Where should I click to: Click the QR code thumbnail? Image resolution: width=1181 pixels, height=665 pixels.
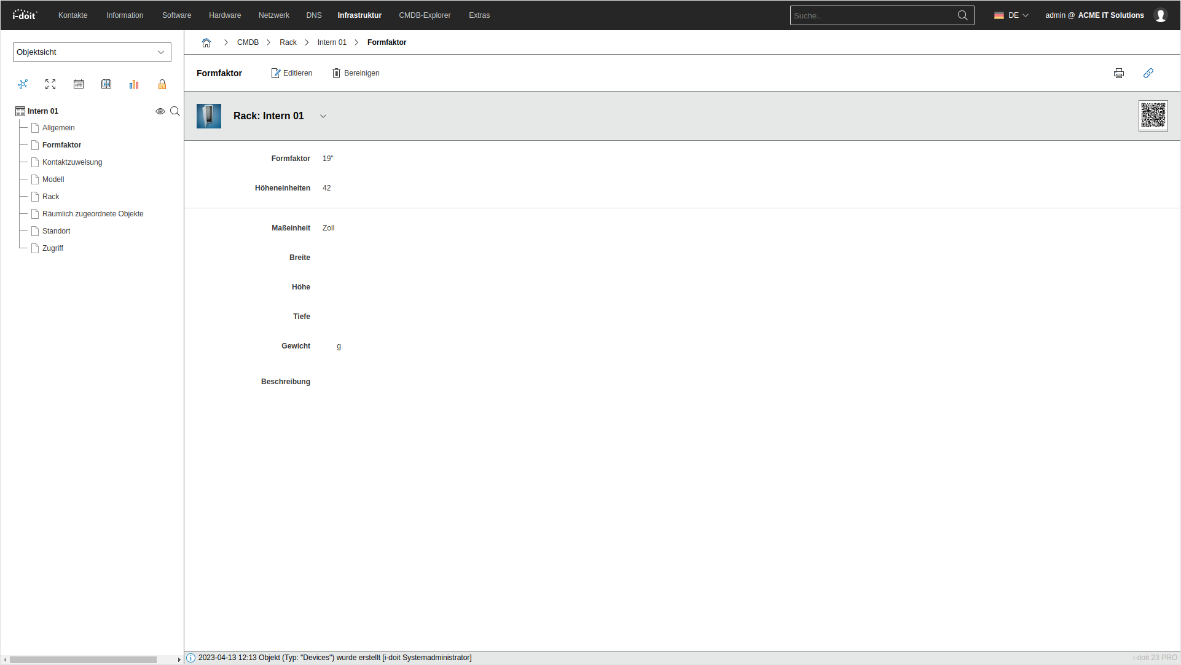pos(1153,116)
